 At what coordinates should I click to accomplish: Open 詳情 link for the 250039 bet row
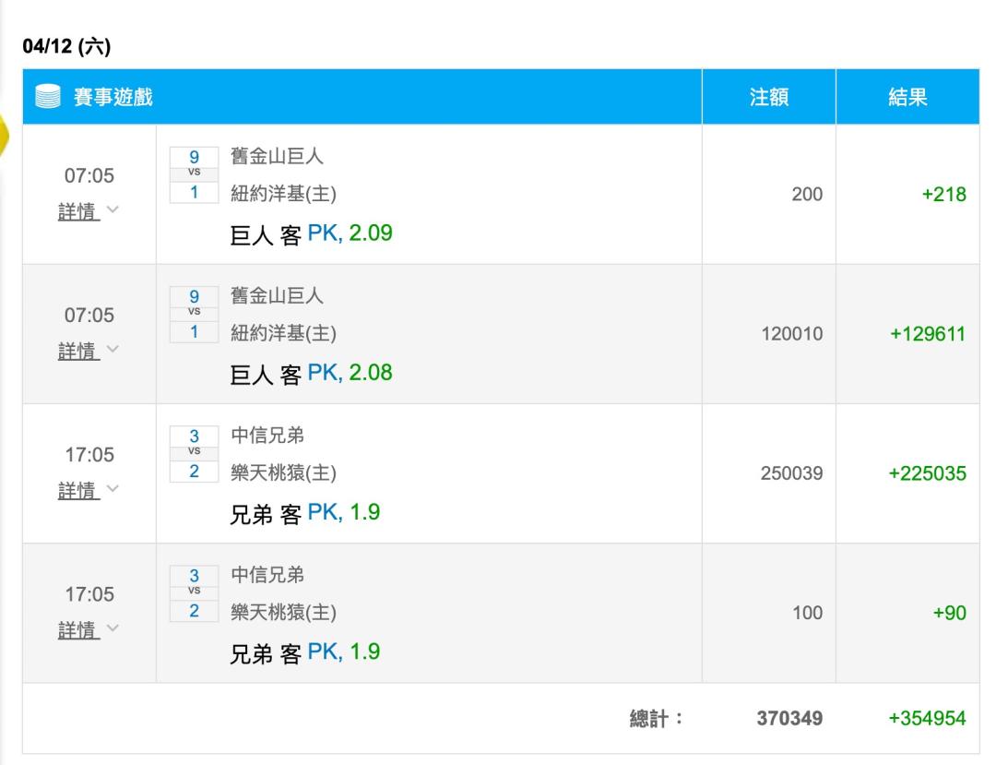[78, 490]
